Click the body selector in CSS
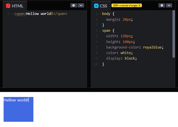This screenshot has height=127, width=178. point(106,14)
